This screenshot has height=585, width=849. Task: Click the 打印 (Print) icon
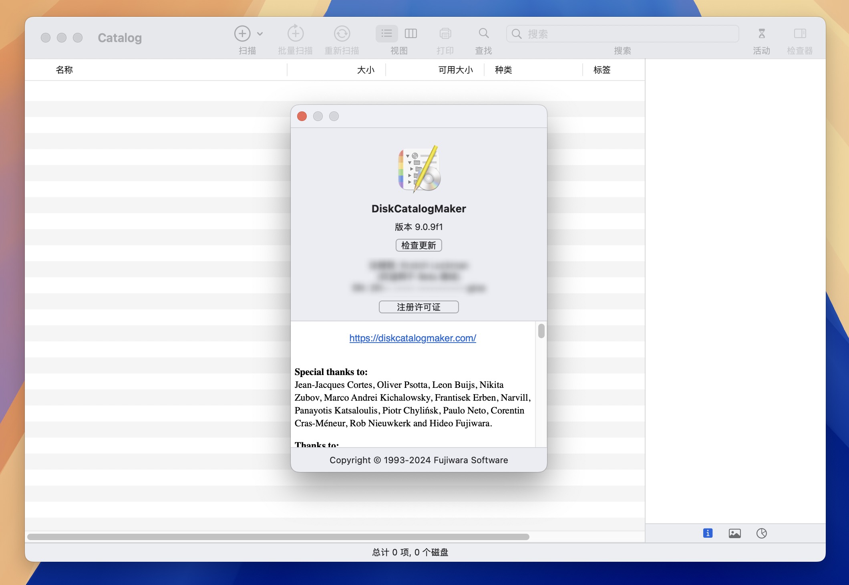pos(446,33)
